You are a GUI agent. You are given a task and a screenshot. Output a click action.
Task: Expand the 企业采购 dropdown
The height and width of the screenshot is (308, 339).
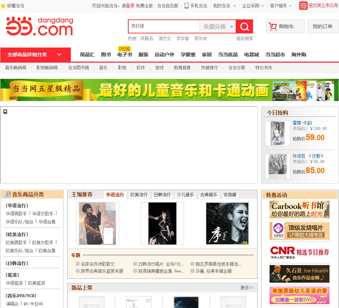[x=253, y=6]
